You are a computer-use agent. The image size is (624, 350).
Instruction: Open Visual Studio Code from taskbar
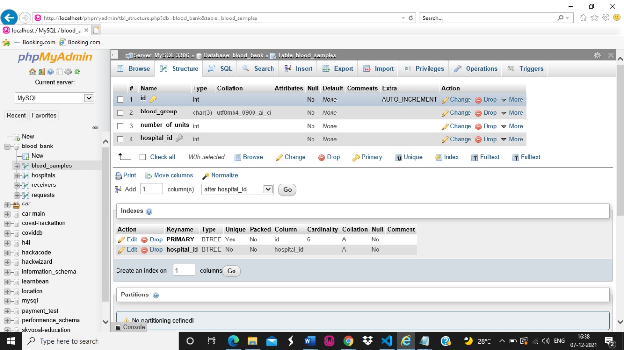(387, 341)
